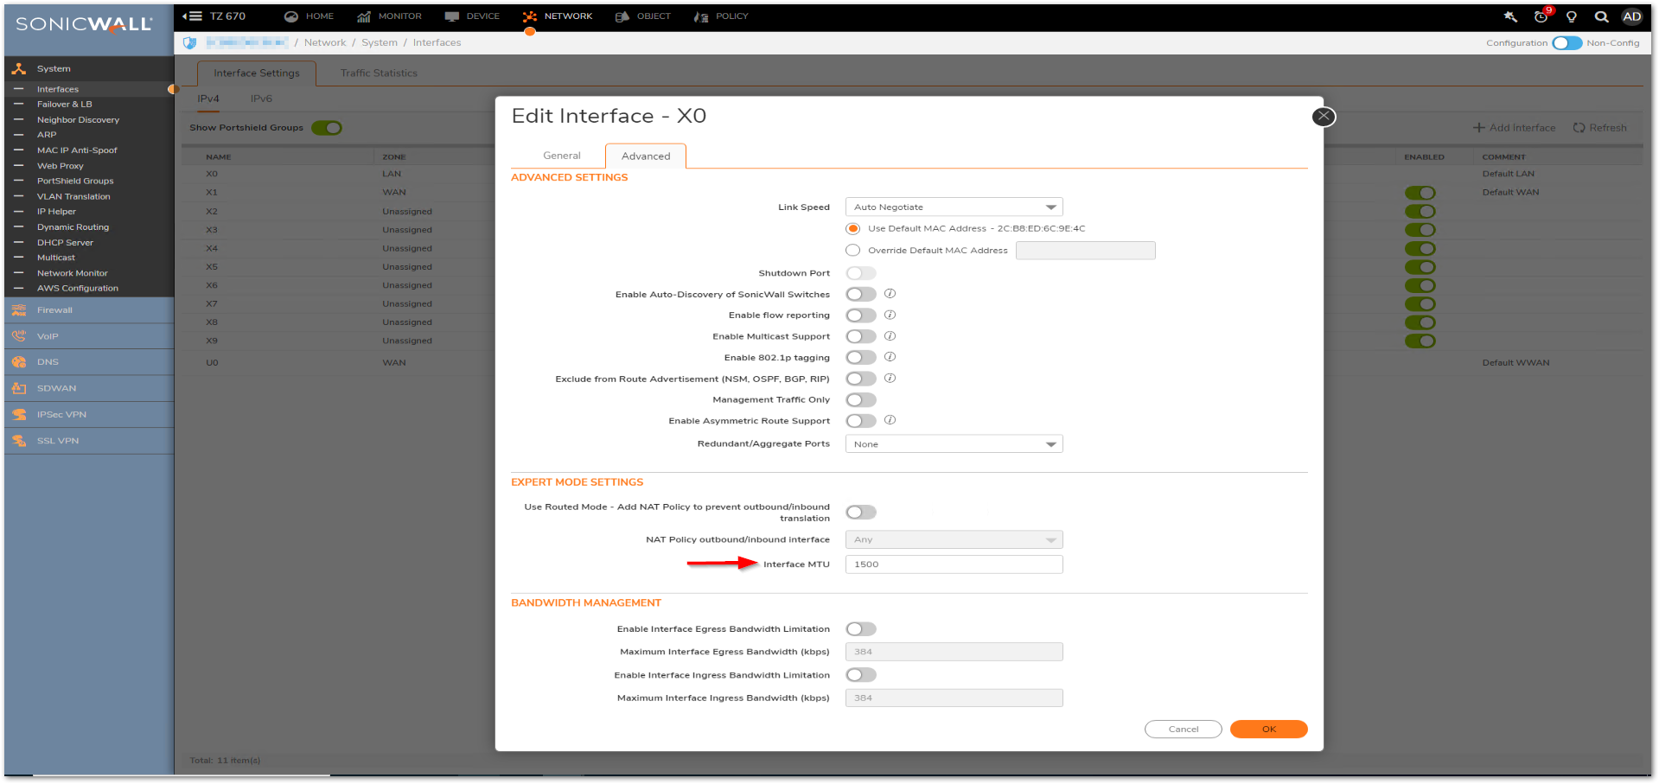This screenshot has height=784, width=1659.
Task: Select the Interface Settings tab
Action: coord(257,73)
